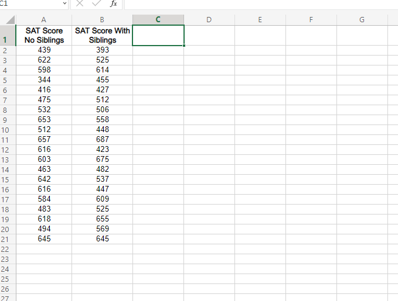
Task: Click cell with value 537
Action: pos(103,179)
